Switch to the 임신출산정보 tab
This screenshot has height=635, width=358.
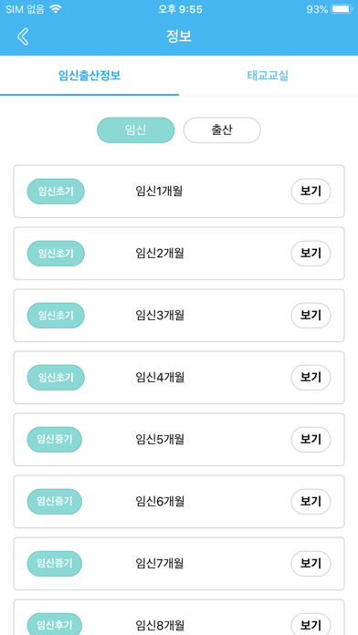pos(89,76)
